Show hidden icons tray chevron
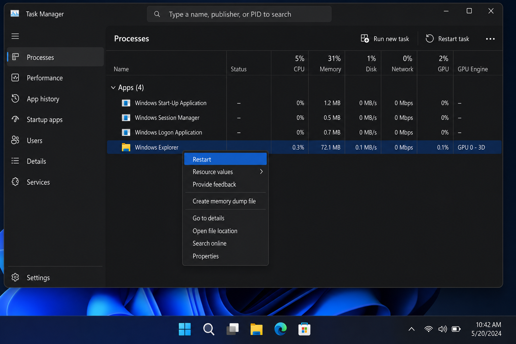 412,329
